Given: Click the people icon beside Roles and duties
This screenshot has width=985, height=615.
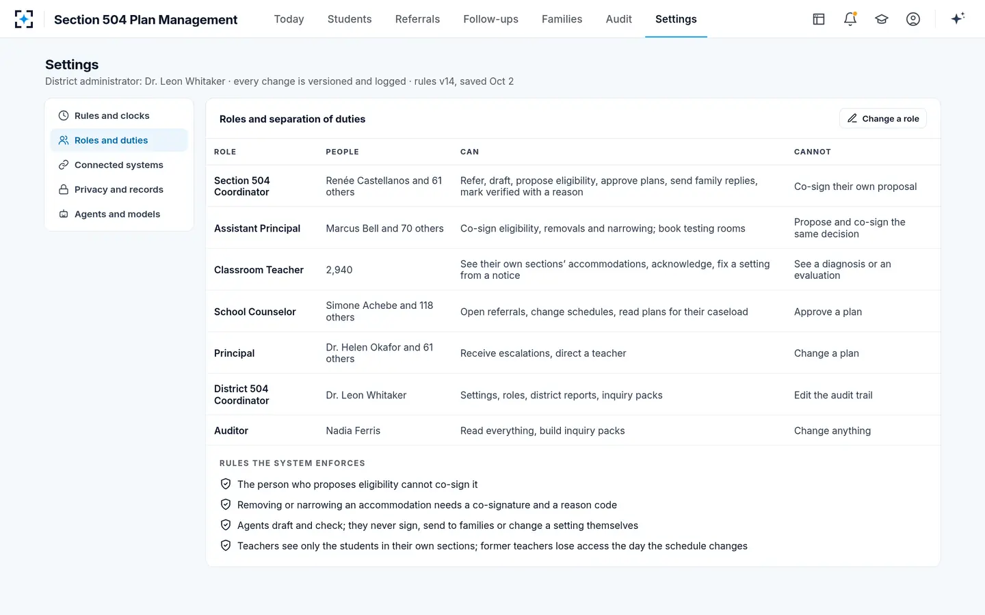Looking at the screenshot, I should click(x=64, y=140).
